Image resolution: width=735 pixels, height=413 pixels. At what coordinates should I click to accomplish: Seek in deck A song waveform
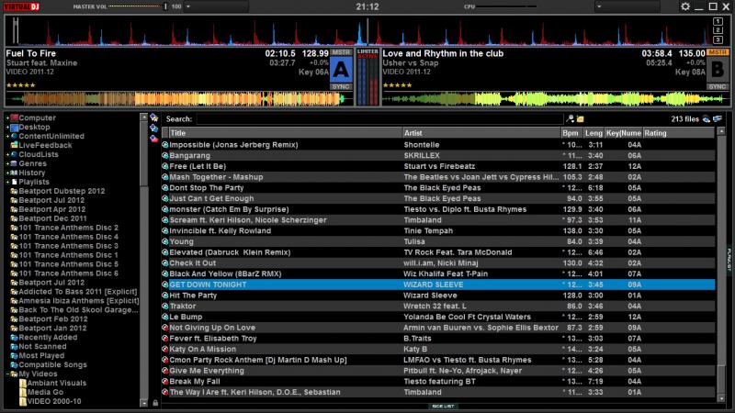179,99
